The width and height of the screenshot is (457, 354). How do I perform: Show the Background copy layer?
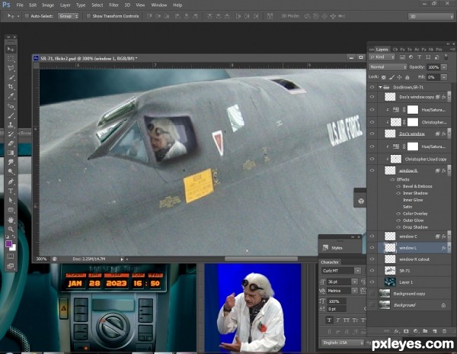[x=372, y=294]
